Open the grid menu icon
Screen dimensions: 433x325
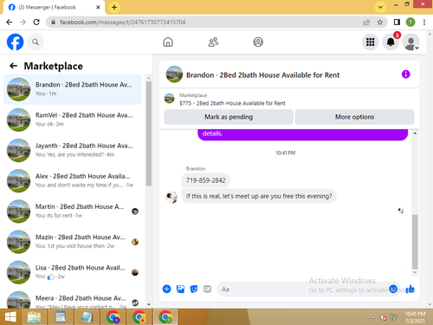(370, 42)
